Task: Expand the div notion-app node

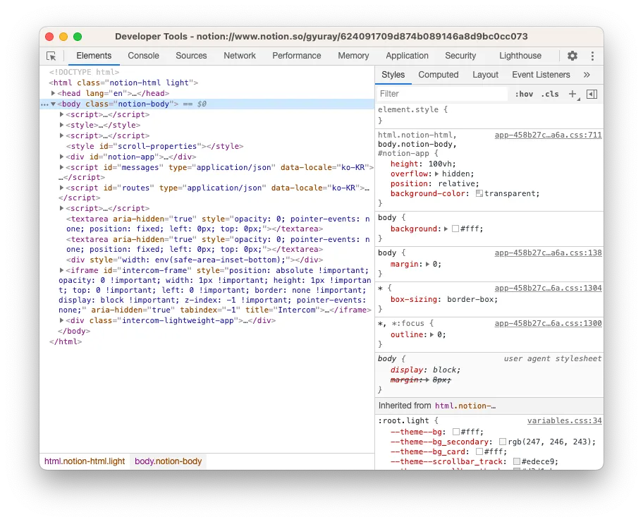Action: 61,157
